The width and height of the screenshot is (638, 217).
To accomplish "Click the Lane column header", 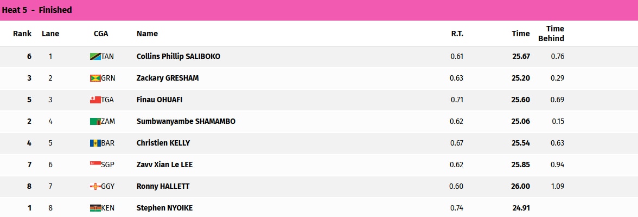I will [50, 34].
